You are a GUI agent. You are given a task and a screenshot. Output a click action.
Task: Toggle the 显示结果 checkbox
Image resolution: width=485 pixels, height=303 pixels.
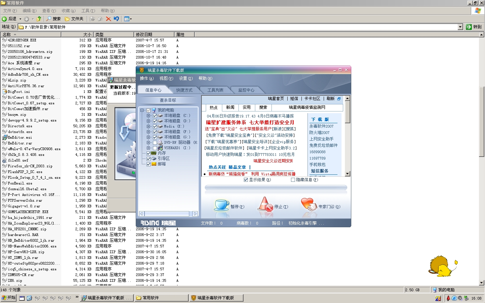coord(246,180)
